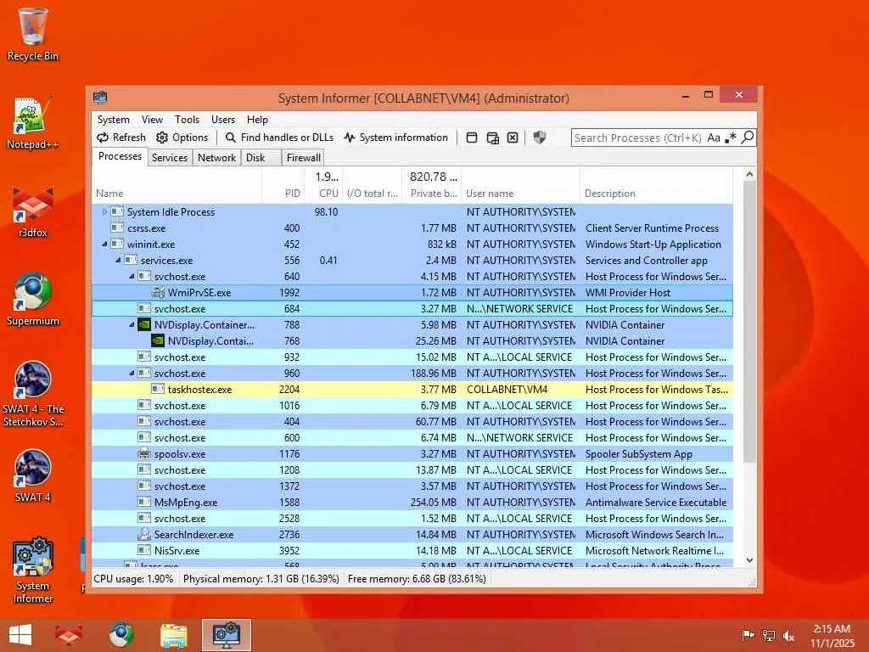
Task: Collapse the services.exe tree node
Action: pos(118,260)
